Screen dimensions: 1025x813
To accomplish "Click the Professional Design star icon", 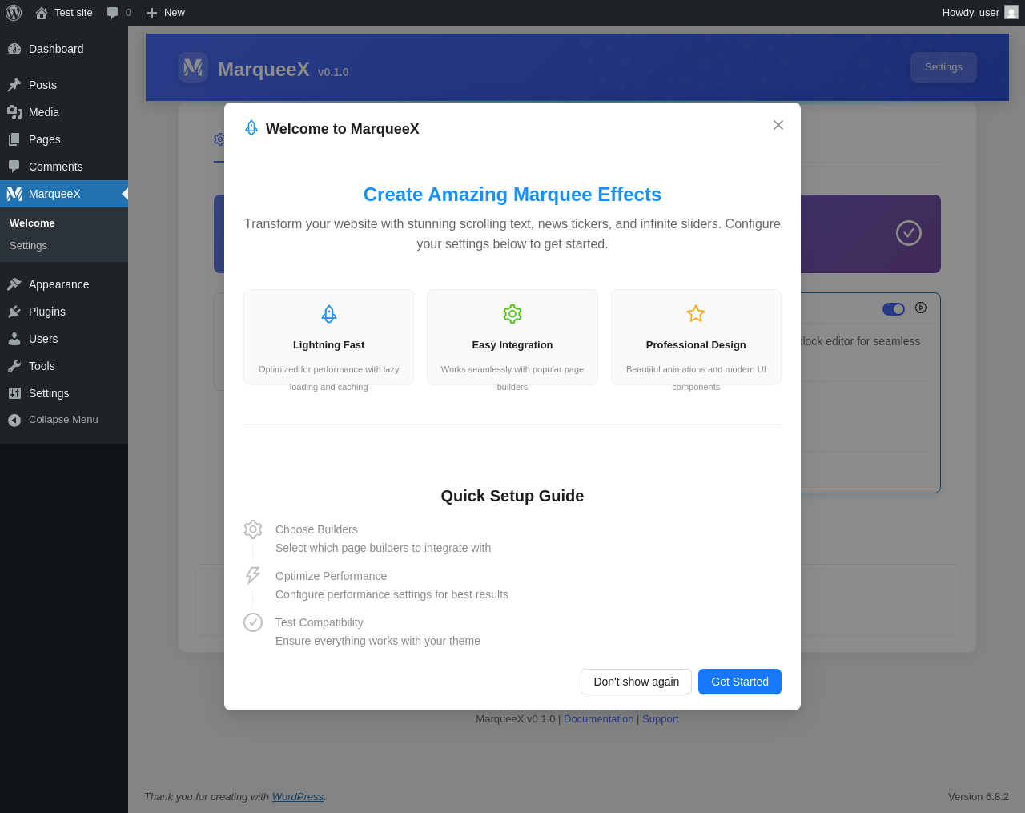I will point(696,314).
